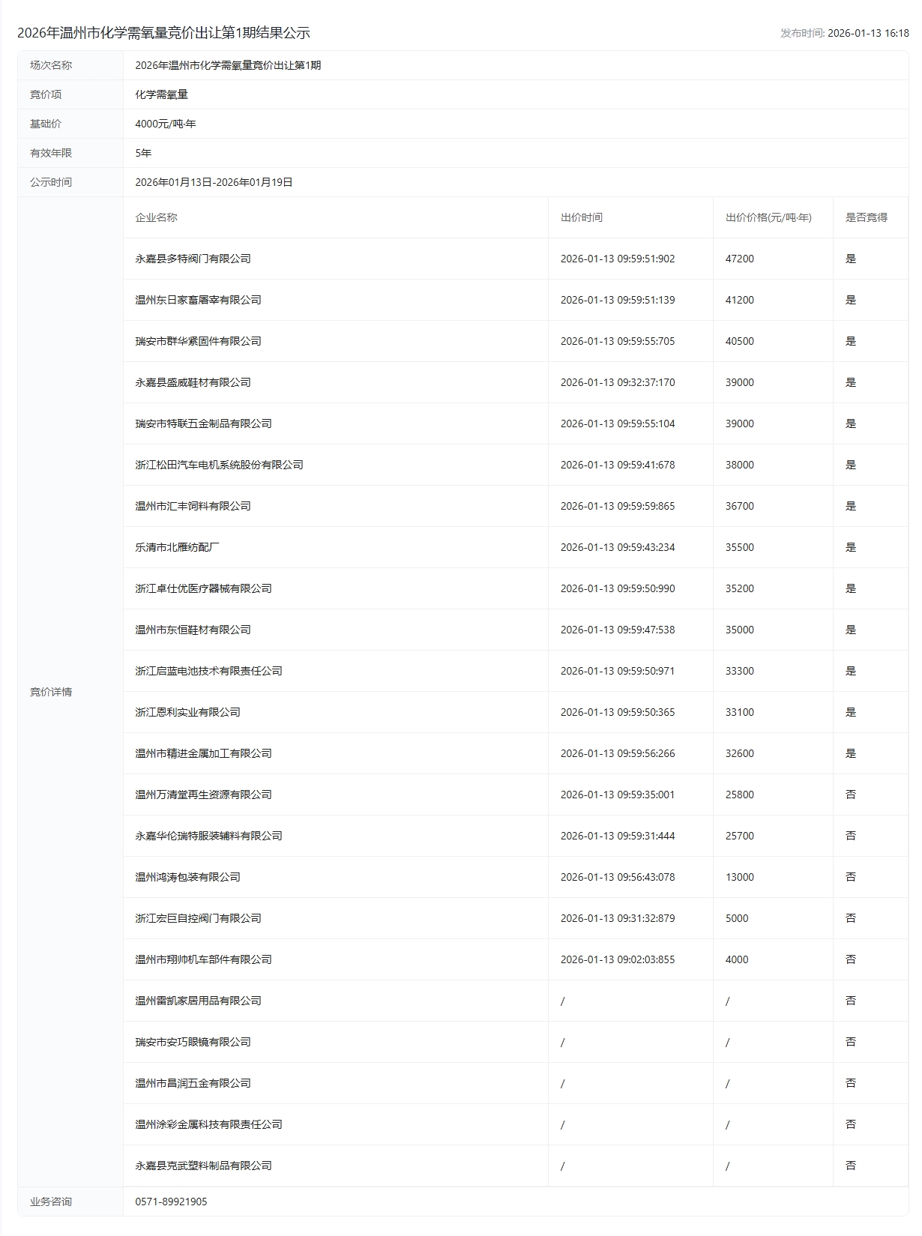Click the 基础价 value 4000元/吨·年
The image size is (922, 1236).
(165, 124)
